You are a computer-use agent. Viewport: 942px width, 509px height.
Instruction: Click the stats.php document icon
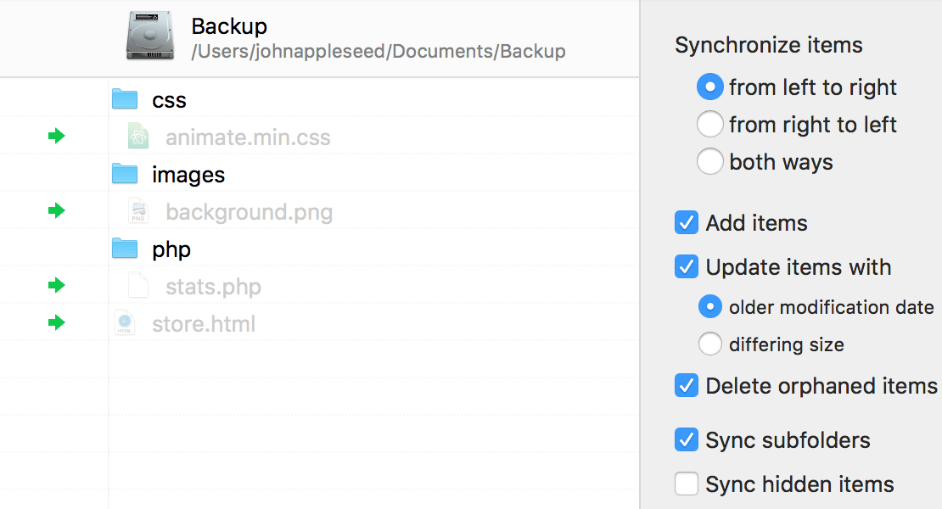(137, 285)
